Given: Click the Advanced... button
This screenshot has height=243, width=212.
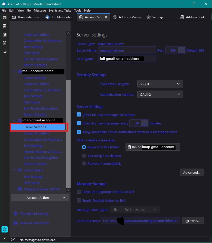Looking at the screenshot, I should point(192,172).
